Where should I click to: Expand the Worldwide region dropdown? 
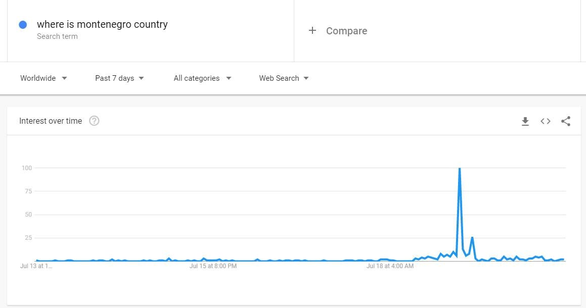pos(43,78)
